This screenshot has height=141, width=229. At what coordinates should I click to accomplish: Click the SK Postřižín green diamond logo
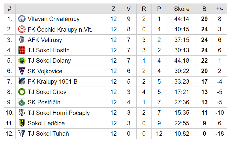click(22, 102)
